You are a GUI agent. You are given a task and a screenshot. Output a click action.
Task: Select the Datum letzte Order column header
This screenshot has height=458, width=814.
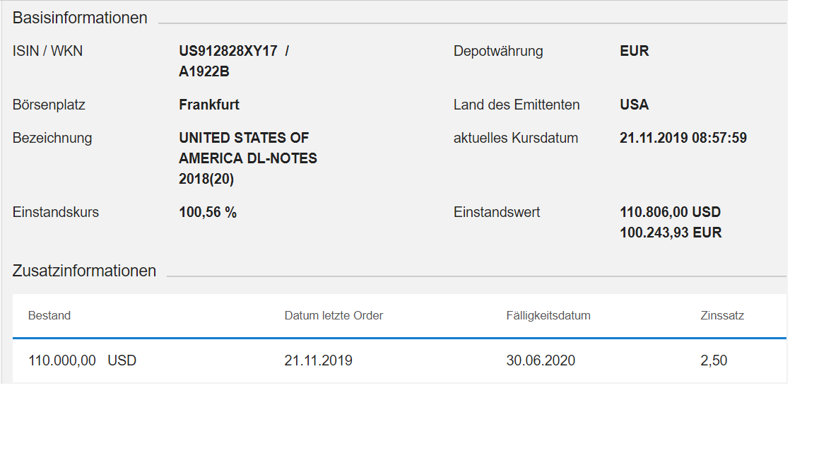coord(334,316)
